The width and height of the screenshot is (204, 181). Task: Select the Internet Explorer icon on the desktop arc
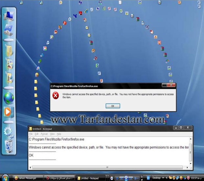click(86, 11)
